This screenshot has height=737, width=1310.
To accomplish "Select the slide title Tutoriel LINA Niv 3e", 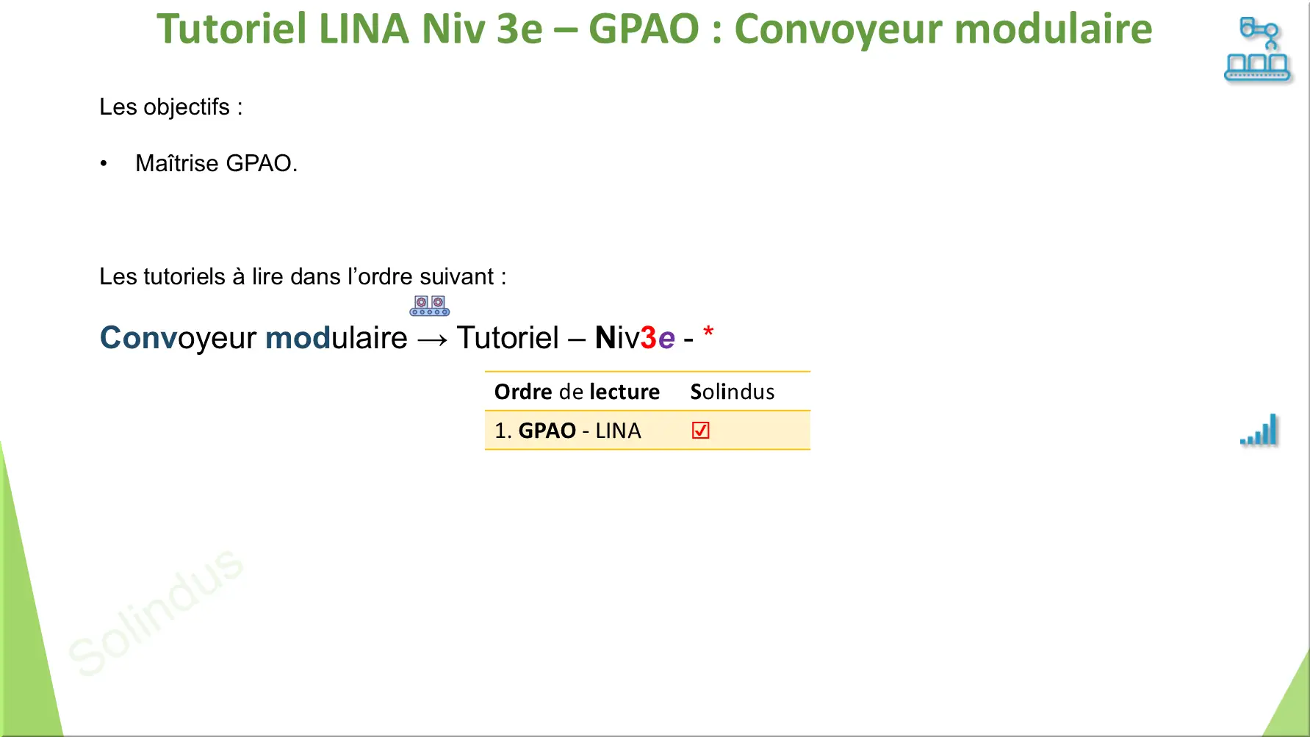I will click(654, 29).
